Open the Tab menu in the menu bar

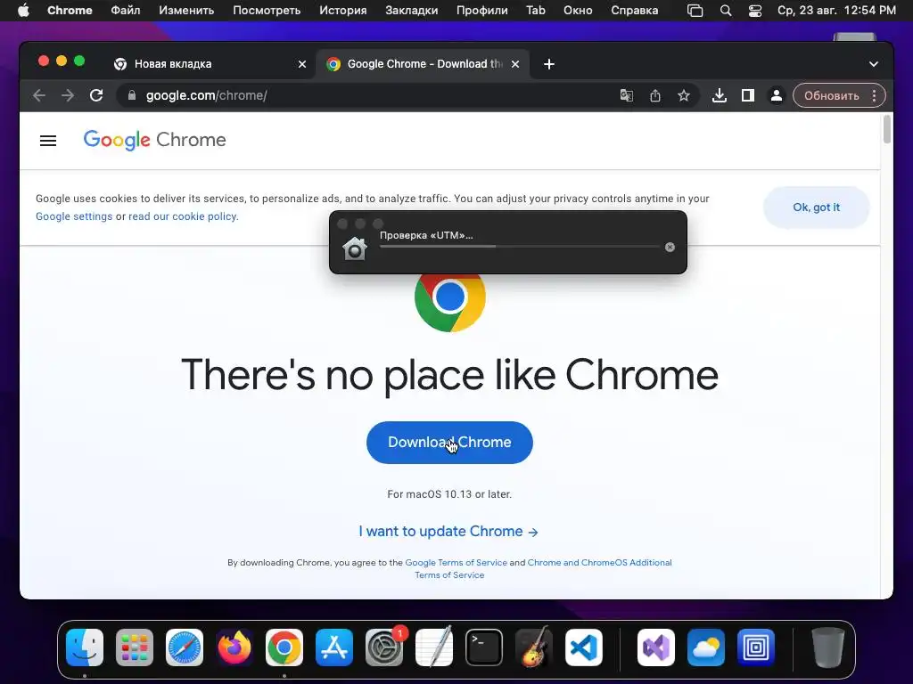point(536,11)
